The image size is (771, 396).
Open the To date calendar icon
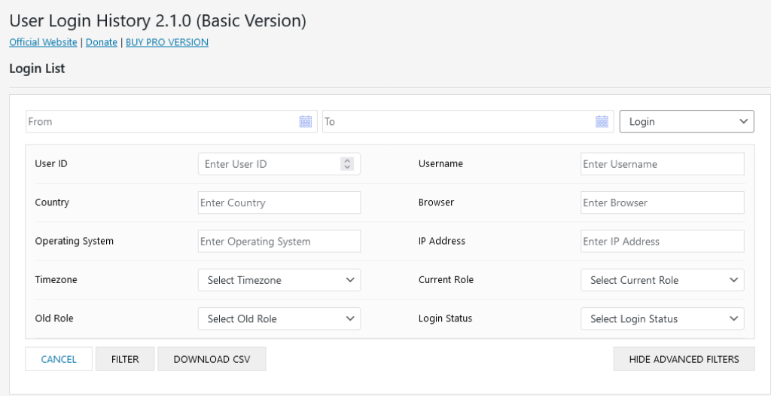[602, 121]
